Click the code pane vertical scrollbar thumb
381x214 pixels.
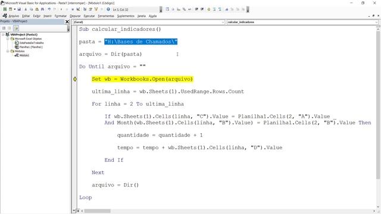coord(378,105)
